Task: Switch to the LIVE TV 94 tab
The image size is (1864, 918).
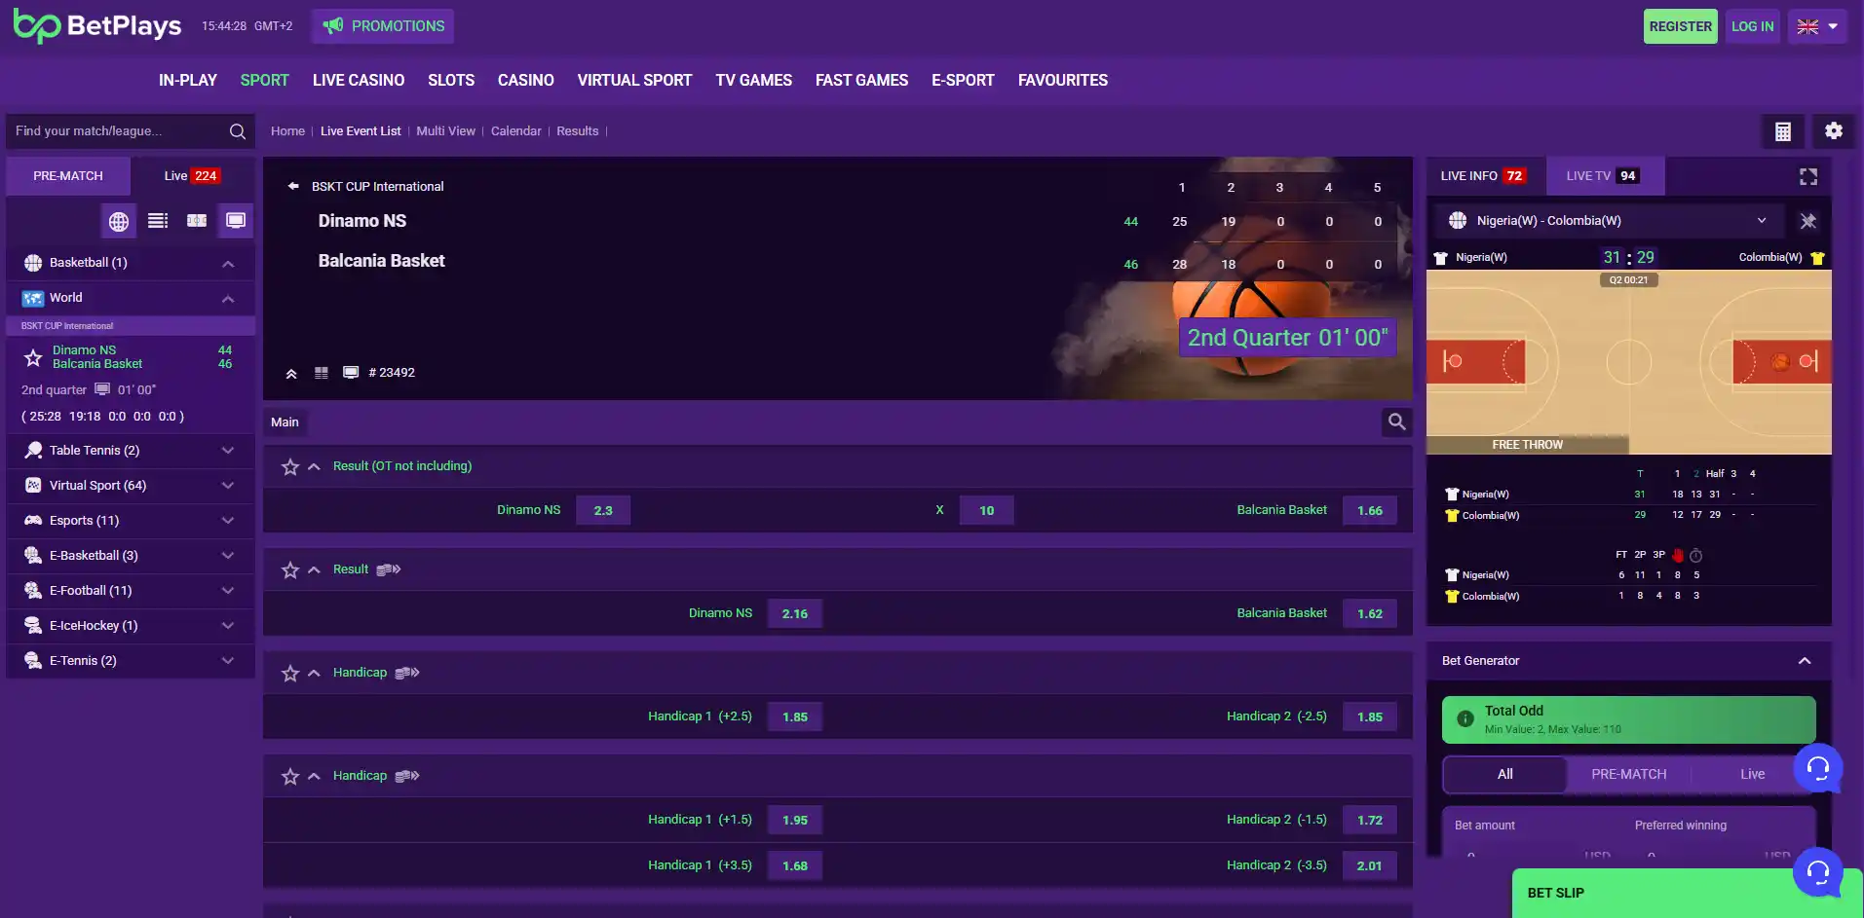Action: click(x=1604, y=176)
